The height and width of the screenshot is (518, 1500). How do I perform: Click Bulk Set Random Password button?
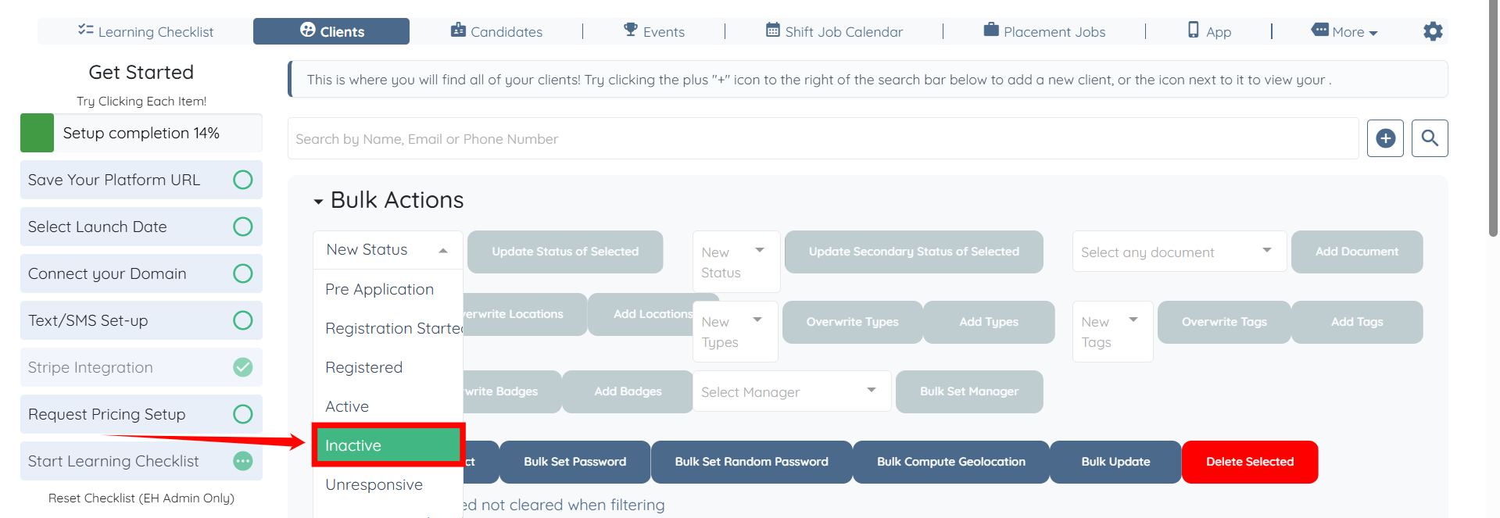pos(751,462)
